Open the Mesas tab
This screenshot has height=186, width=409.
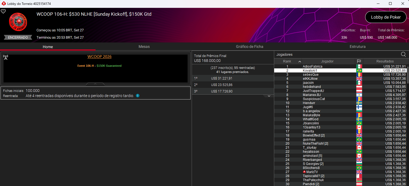click(144, 46)
